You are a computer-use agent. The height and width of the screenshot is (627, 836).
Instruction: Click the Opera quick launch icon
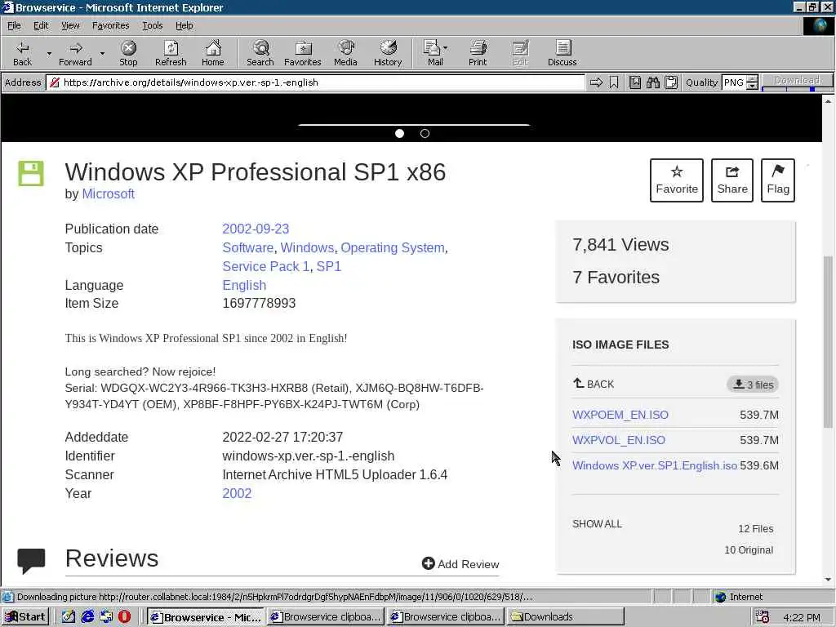point(124,616)
